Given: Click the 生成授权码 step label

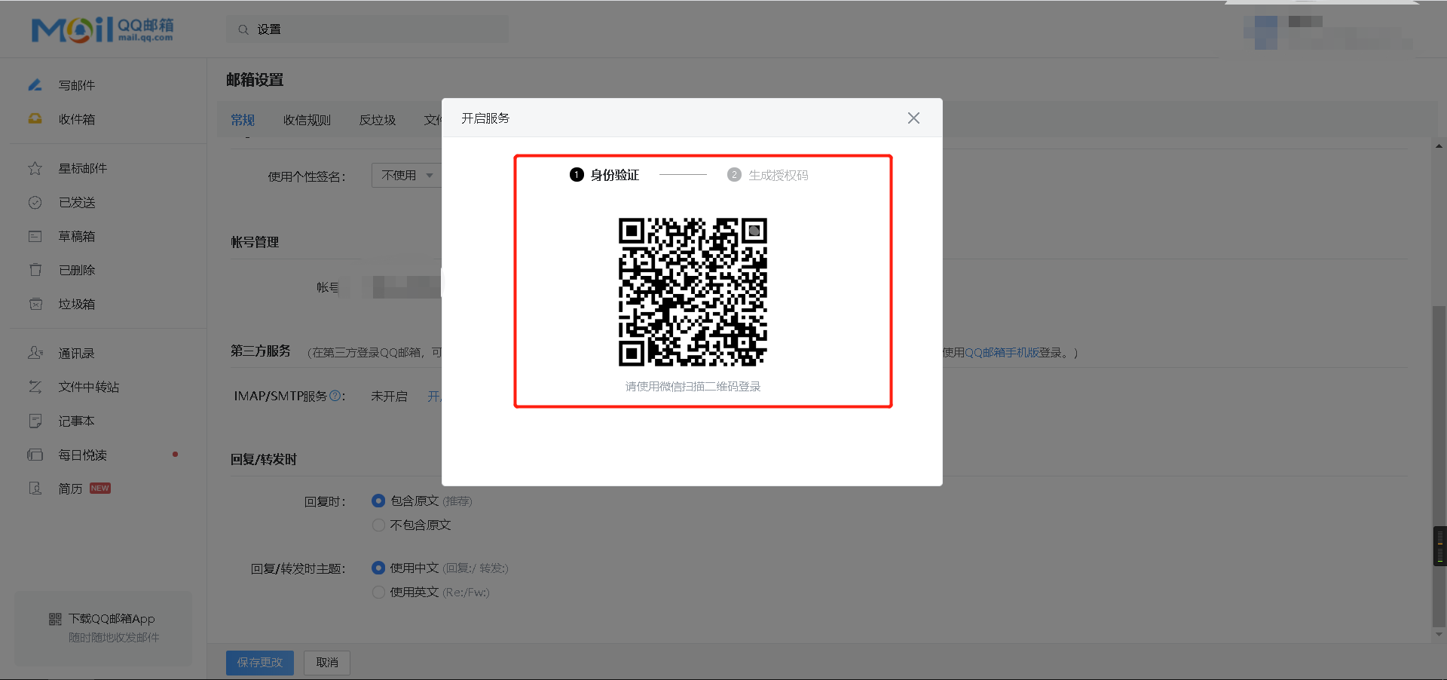Looking at the screenshot, I should pos(778,175).
